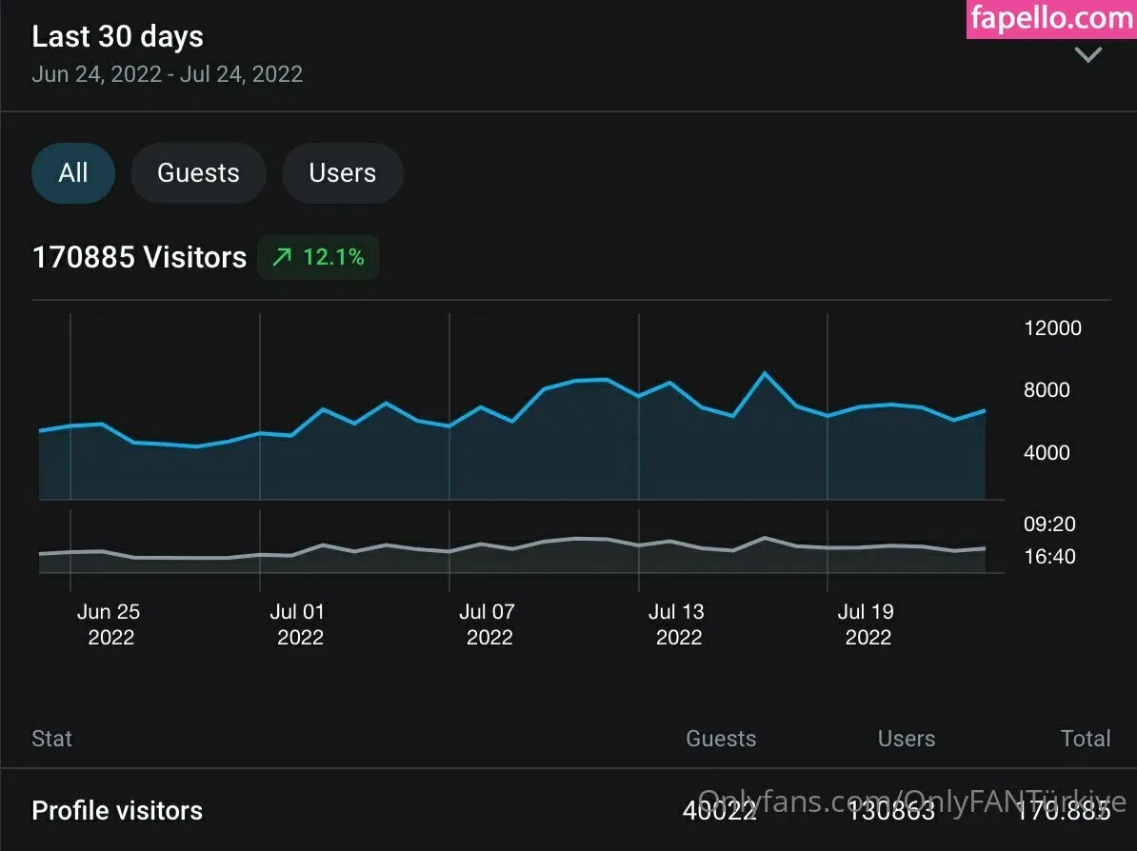
Task: Click the fapello.com watermark badge
Action: click(1051, 19)
